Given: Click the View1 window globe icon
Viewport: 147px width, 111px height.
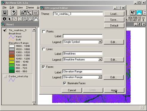Looking at the screenshot, I should [3, 24].
